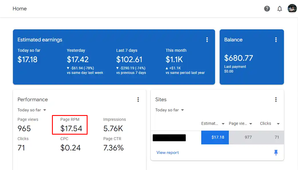
Task: Open Performance card three-dot menu
Action: (x=138, y=100)
